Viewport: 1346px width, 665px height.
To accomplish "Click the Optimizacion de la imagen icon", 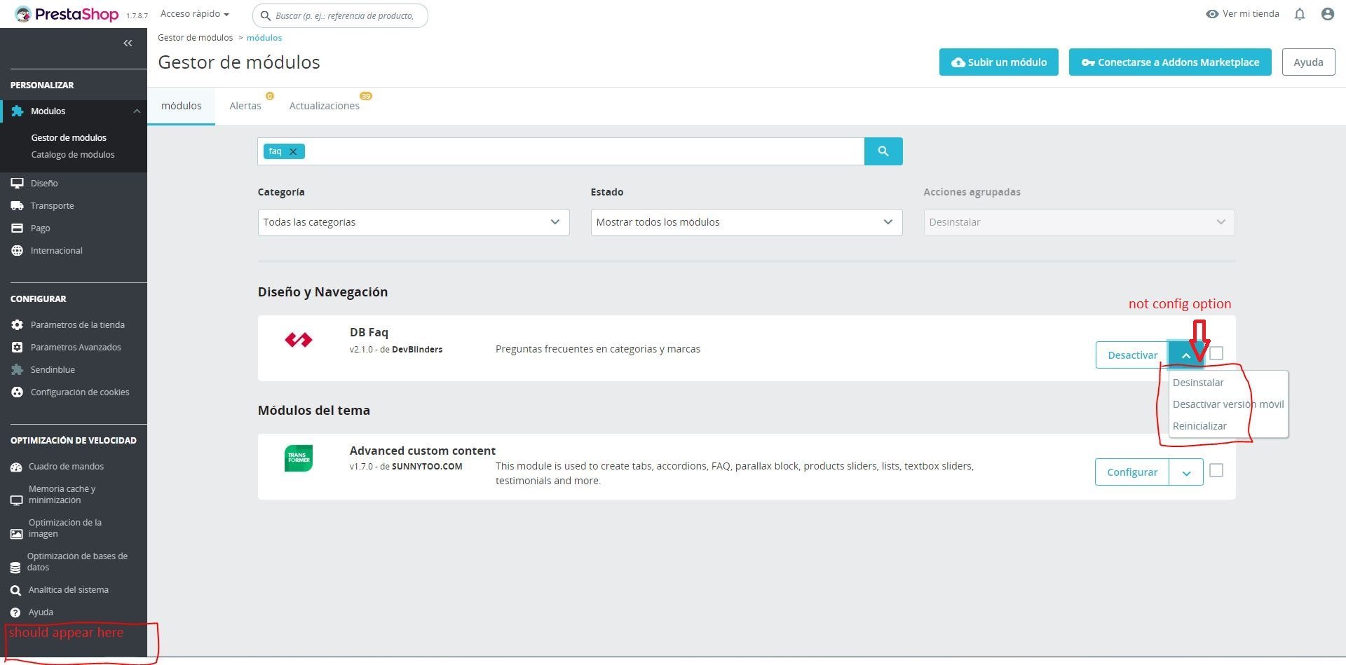I will click(16, 534).
